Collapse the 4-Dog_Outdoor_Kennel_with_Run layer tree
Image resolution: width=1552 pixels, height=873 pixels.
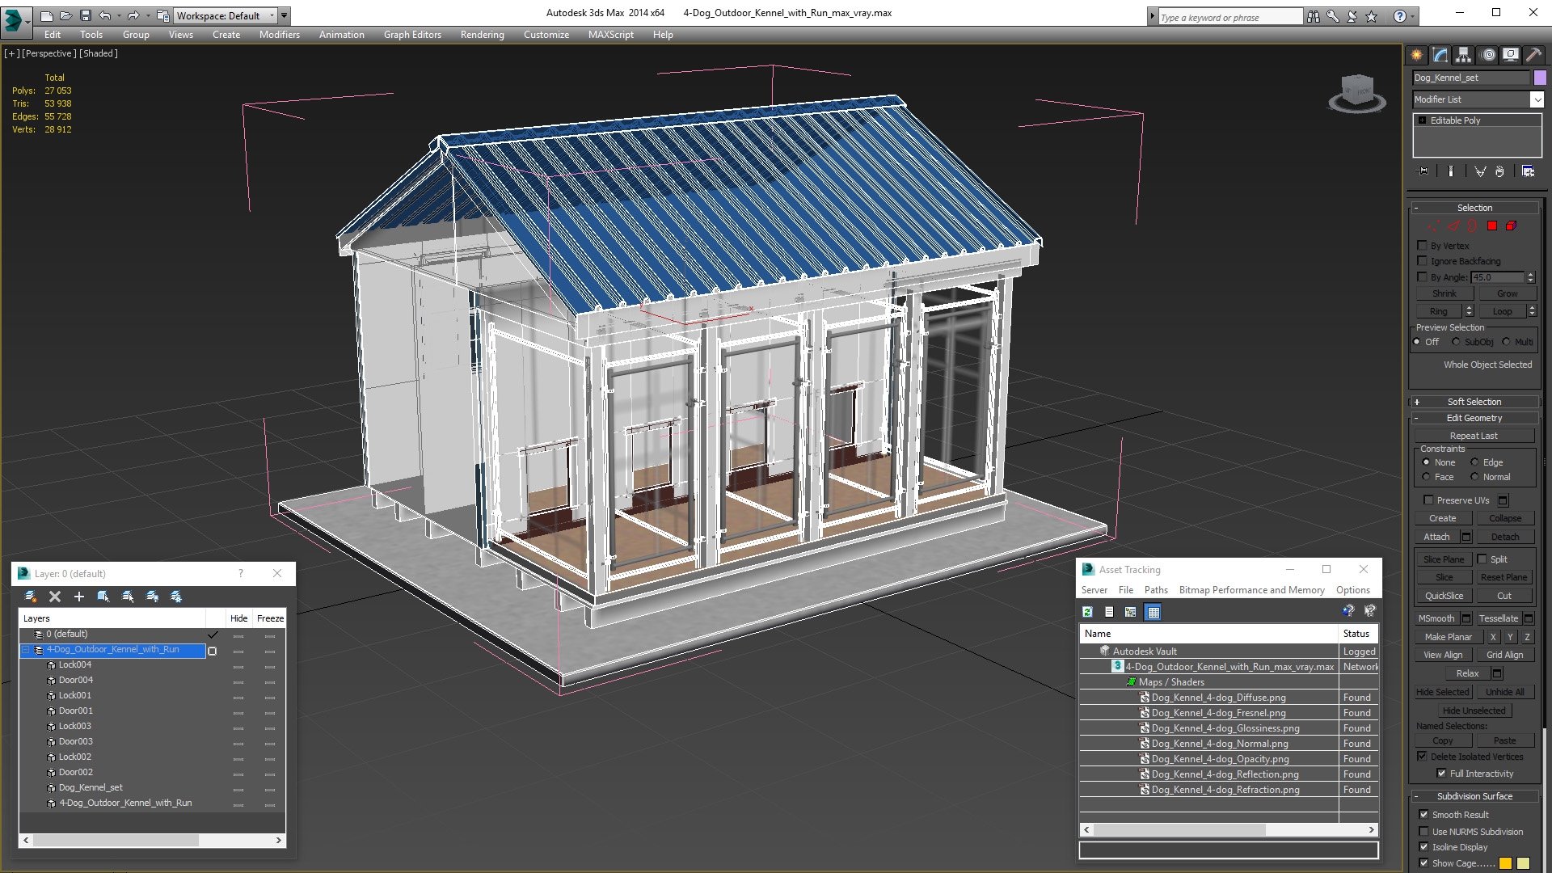click(x=25, y=650)
